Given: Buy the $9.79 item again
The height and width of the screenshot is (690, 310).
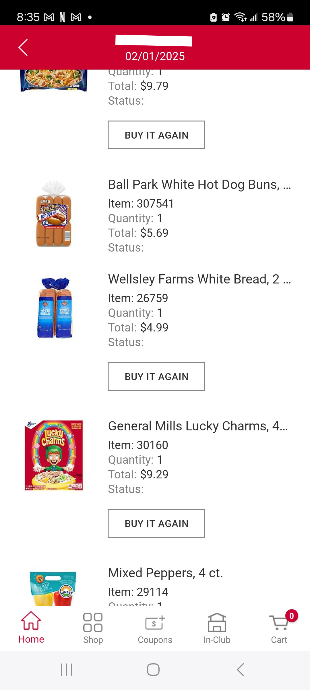Looking at the screenshot, I should point(156,135).
